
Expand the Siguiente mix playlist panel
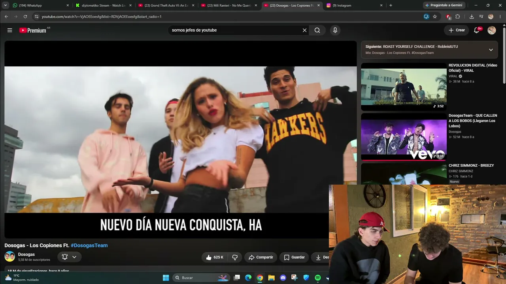(x=491, y=50)
